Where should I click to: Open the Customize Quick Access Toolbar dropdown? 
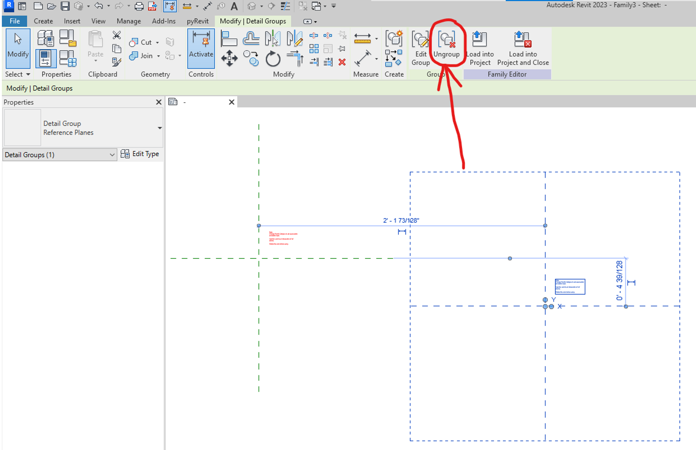tap(334, 6)
